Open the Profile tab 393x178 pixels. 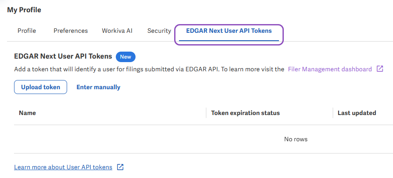coord(27,31)
